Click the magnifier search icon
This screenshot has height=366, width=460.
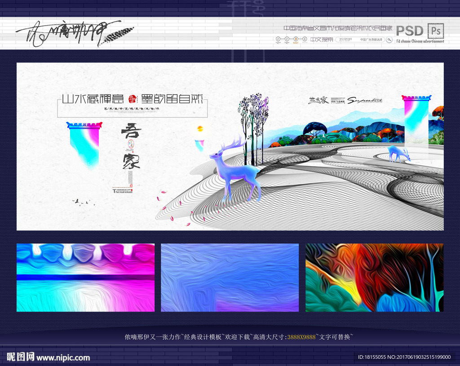[x=389, y=40]
